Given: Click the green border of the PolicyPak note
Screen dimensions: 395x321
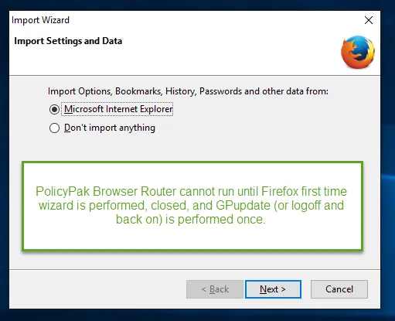Looking at the screenshot, I should (192, 162).
